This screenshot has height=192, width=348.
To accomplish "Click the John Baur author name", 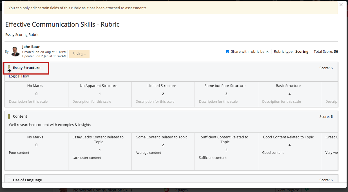I will point(31,47).
